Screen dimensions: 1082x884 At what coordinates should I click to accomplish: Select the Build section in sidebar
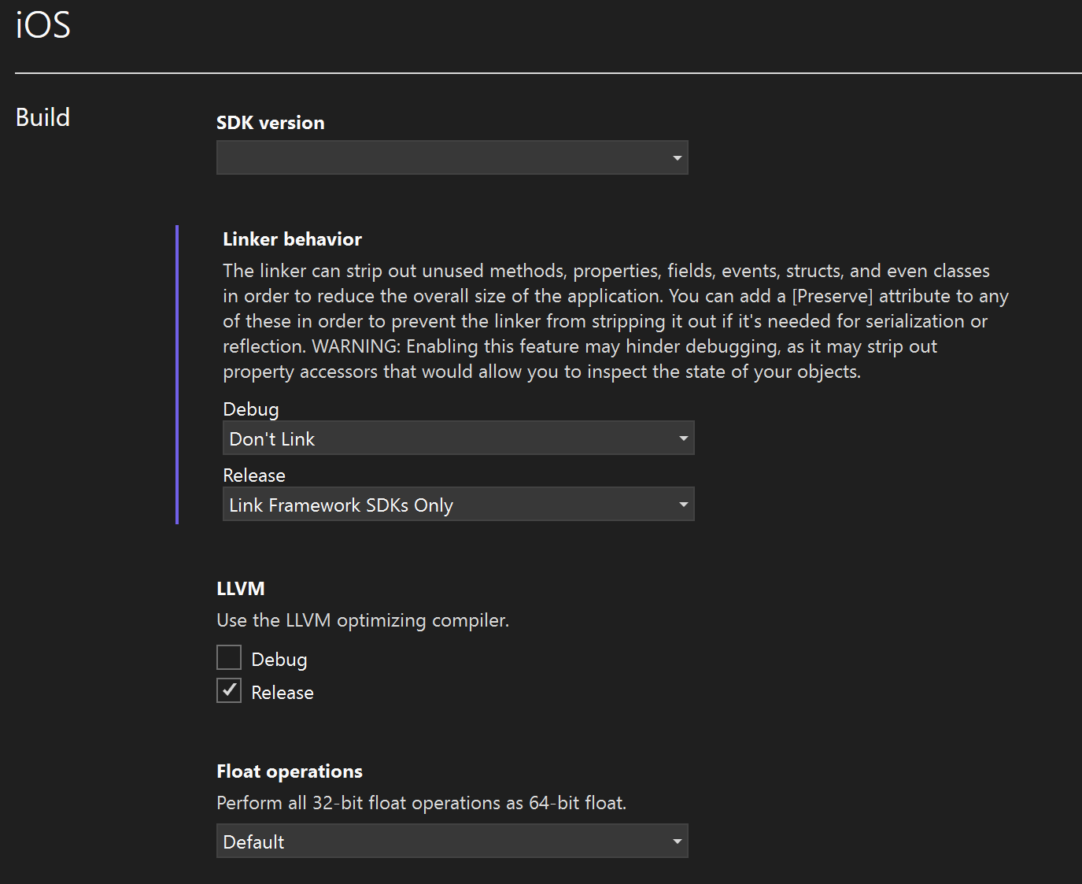tap(43, 117)
